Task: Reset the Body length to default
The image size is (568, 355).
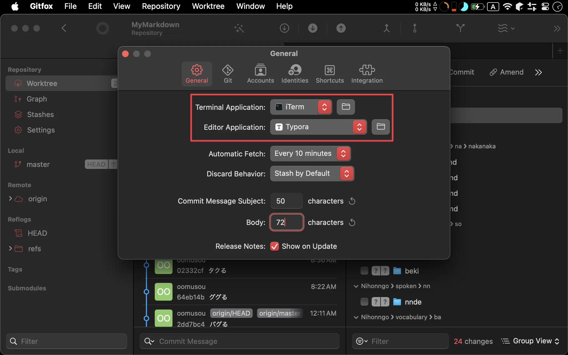Action: coord(352,222)
